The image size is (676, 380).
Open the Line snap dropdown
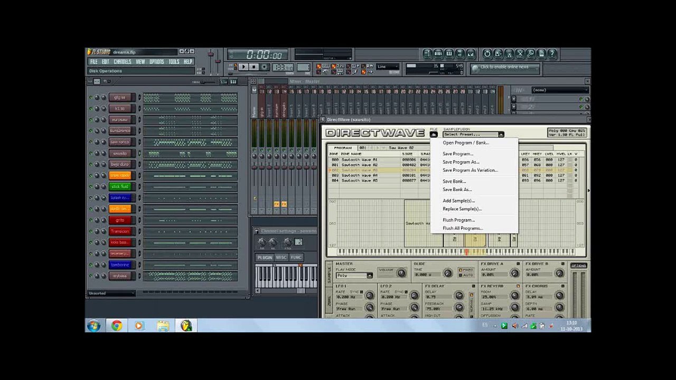[388, 67]
